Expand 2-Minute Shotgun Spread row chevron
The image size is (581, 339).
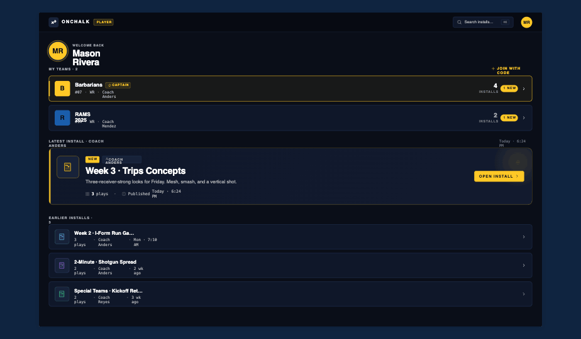point(524,266)
